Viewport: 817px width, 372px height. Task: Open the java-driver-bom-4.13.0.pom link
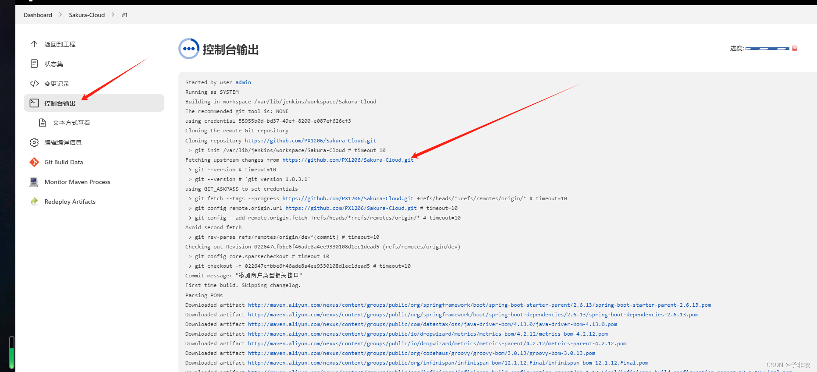click(433, 324)
